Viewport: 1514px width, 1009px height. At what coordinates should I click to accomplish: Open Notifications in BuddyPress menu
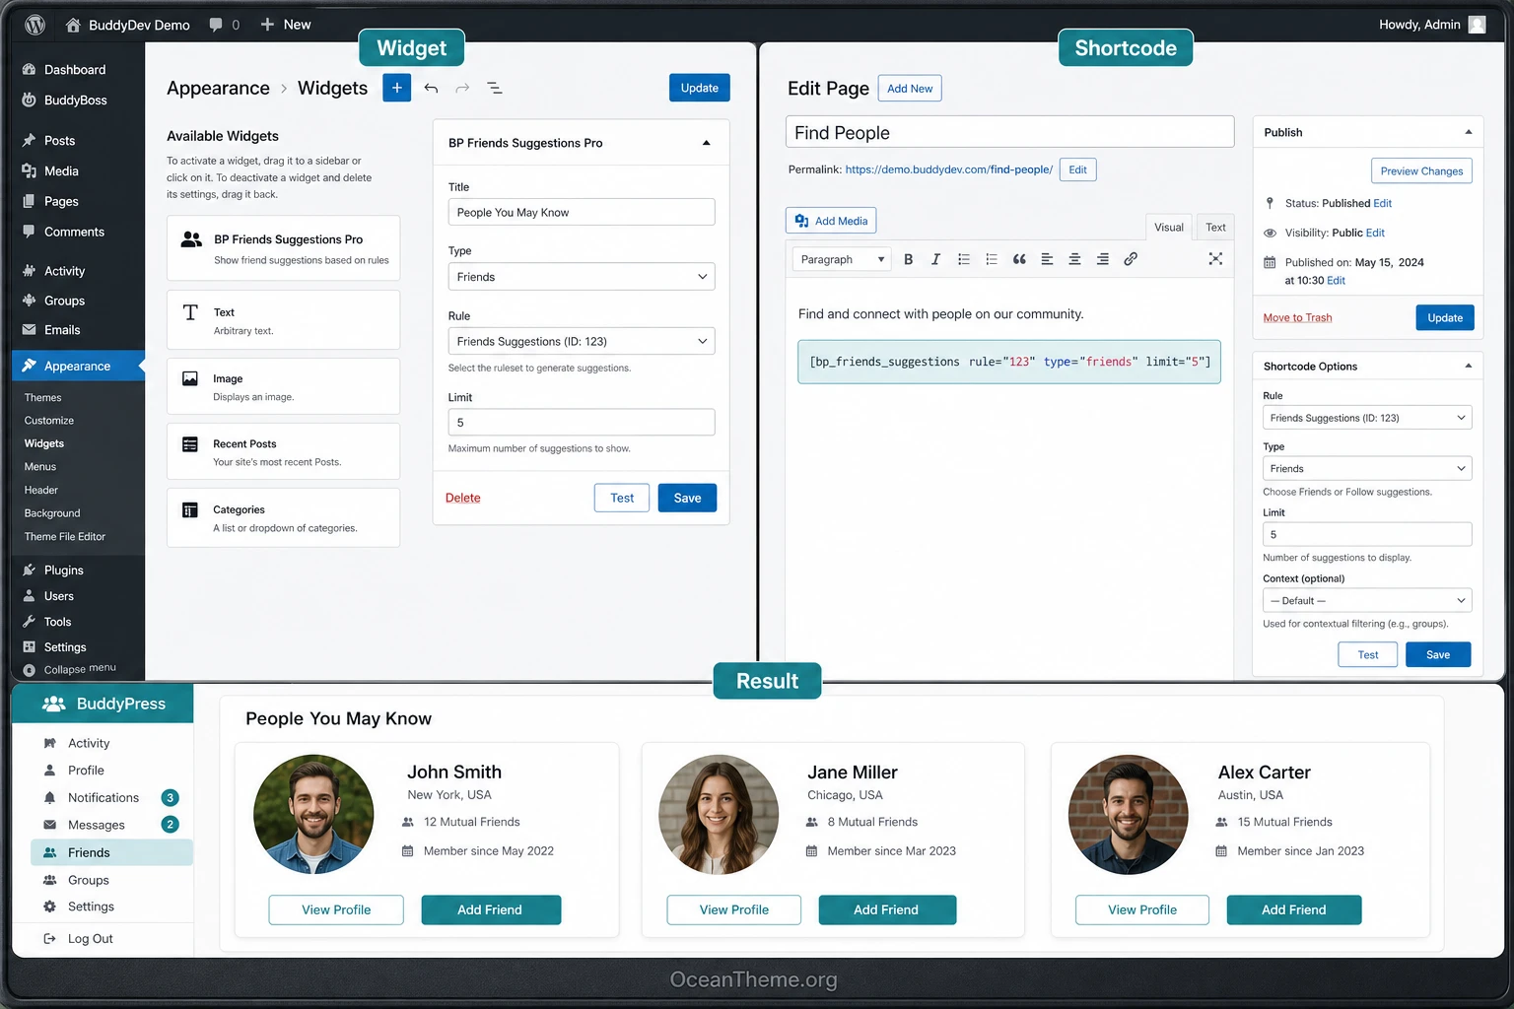(103, 797)
